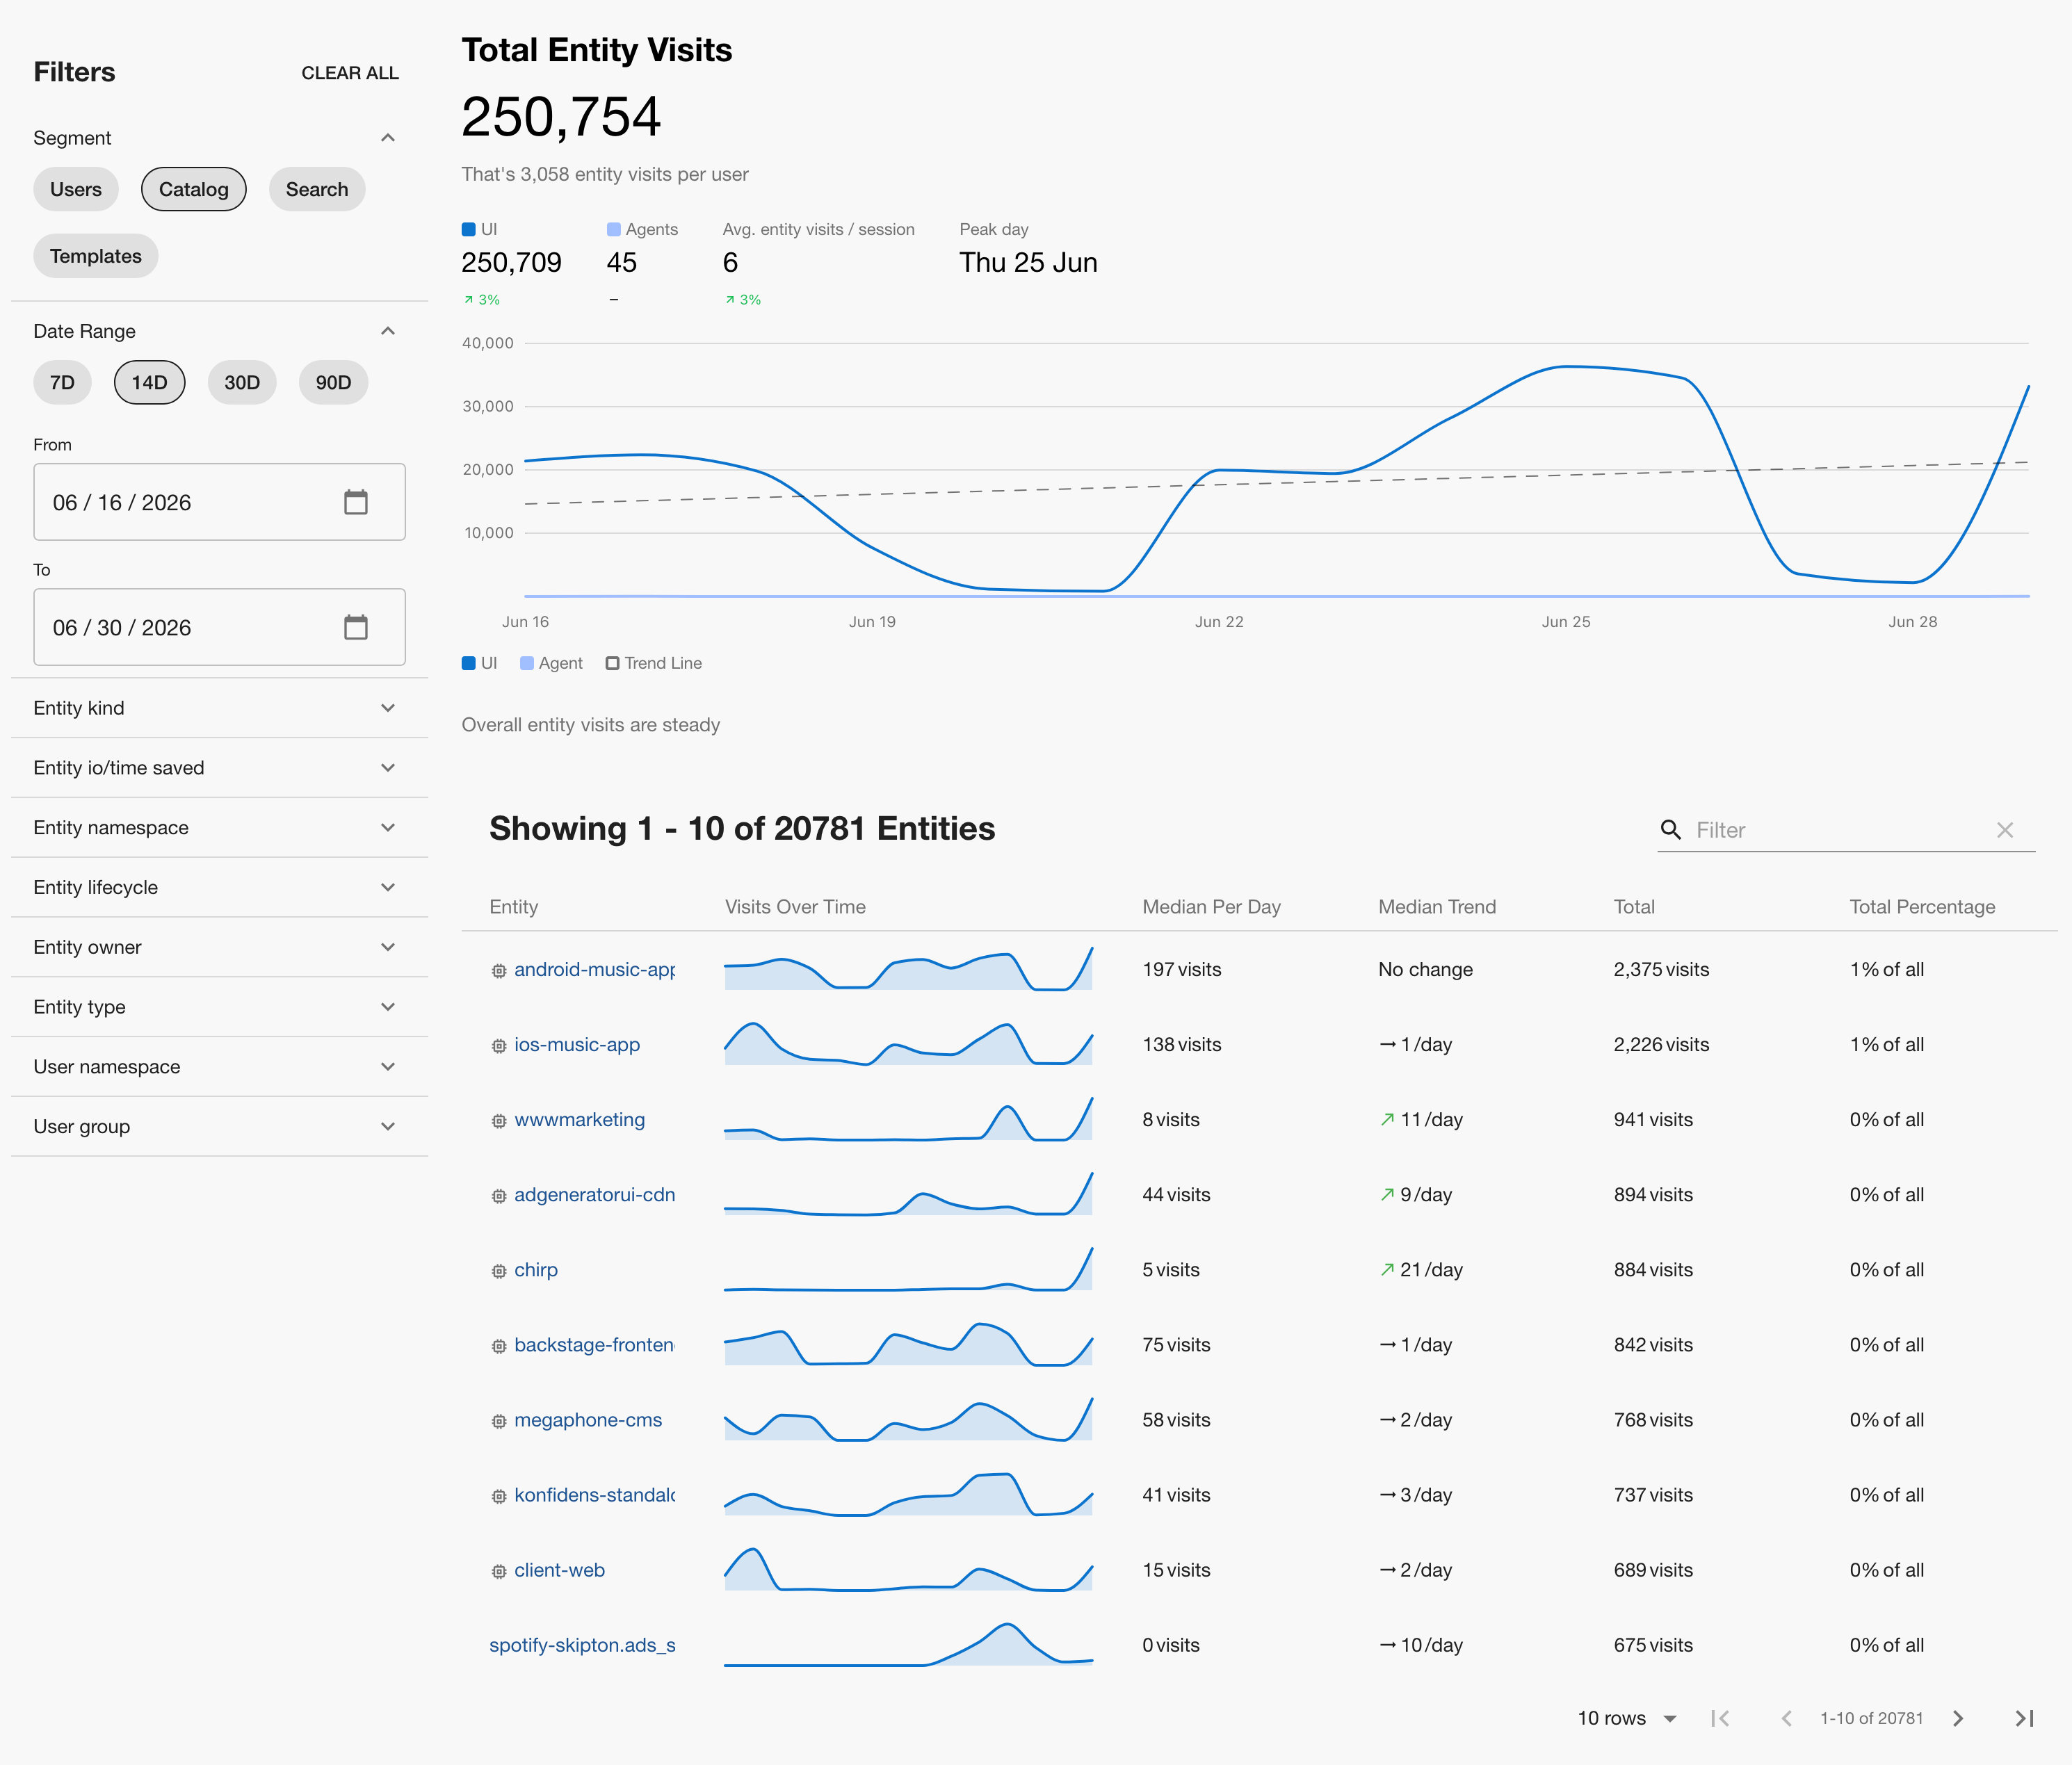Clear the entity filter with X icon
This screenshot has width=2072, height=1765.
click(x=2005, y=830)
